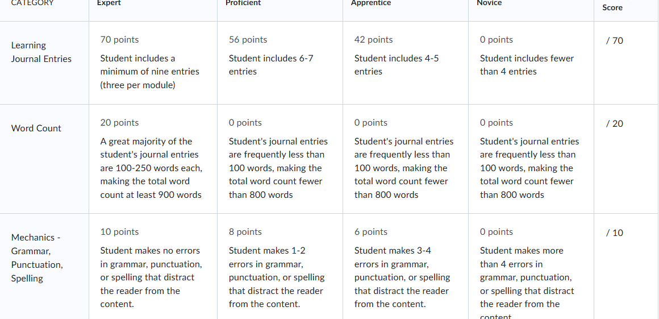Select 0 points Apprentice for Word Count
This screenshot has height=319, width=659.
406,159
